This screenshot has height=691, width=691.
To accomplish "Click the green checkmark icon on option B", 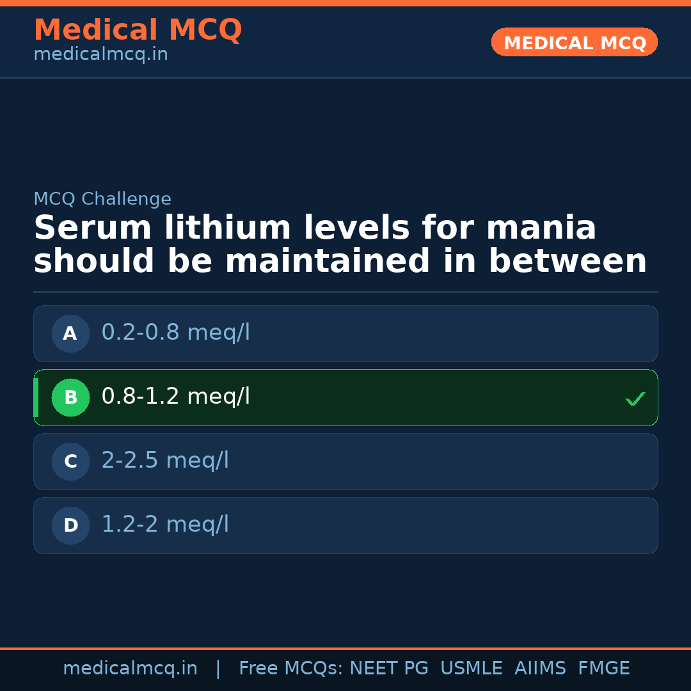I will 635,399.
